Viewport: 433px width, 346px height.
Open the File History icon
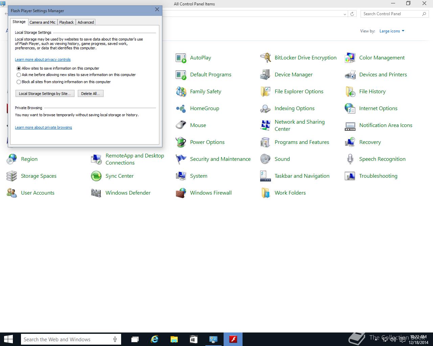[350, 92]
